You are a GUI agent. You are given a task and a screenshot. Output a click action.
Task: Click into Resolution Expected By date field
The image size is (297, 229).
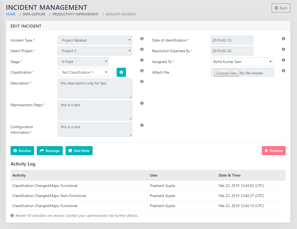(x=232, y=51)
